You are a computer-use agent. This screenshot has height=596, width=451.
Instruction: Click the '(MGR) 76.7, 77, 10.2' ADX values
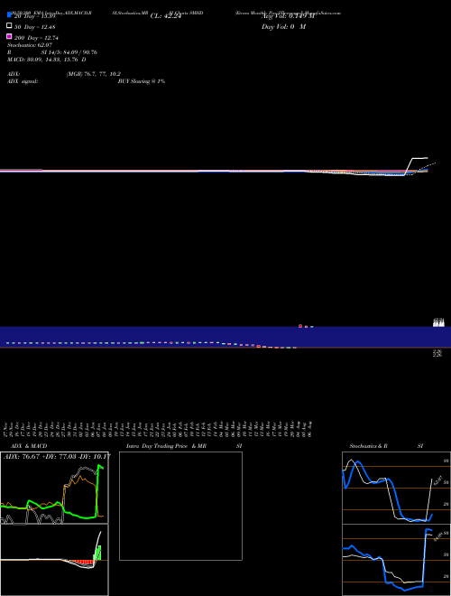pos(94,74)
